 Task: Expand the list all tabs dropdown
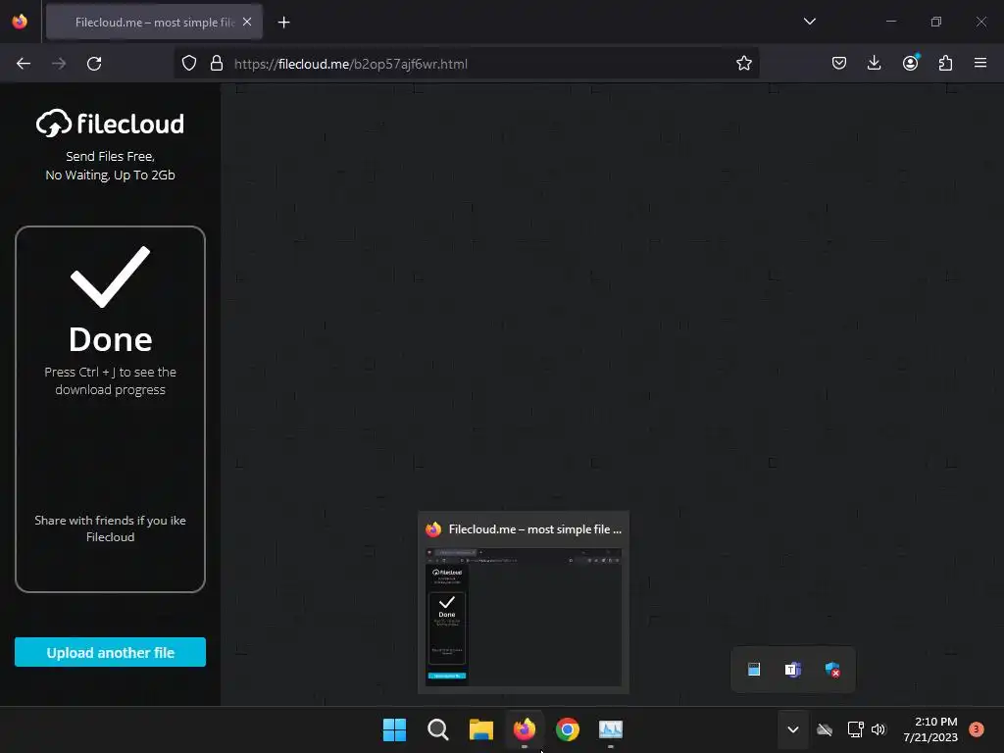pos(809,22)
